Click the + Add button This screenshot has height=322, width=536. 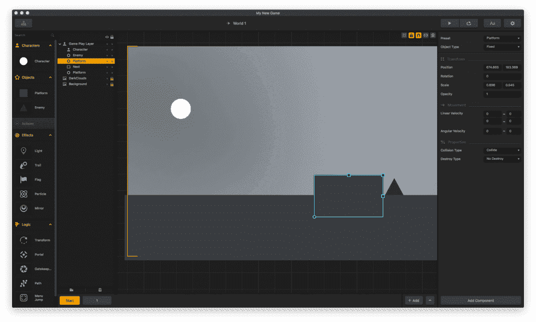tap(414, 301)
